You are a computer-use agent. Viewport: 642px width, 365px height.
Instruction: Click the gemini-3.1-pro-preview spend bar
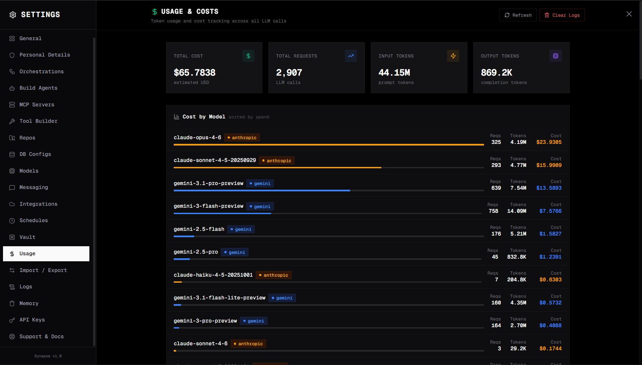pos(329,190)
